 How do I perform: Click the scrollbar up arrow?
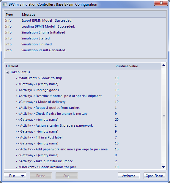pyautogui.click(x=163, y=65)
